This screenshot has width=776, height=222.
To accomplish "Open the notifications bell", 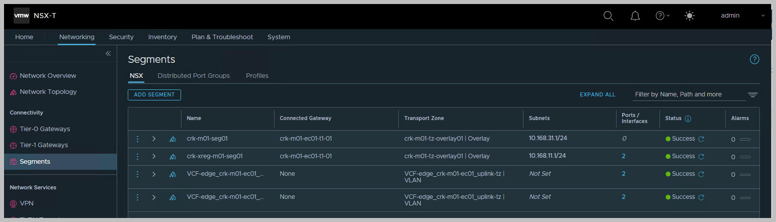I will tap(635, 16).
